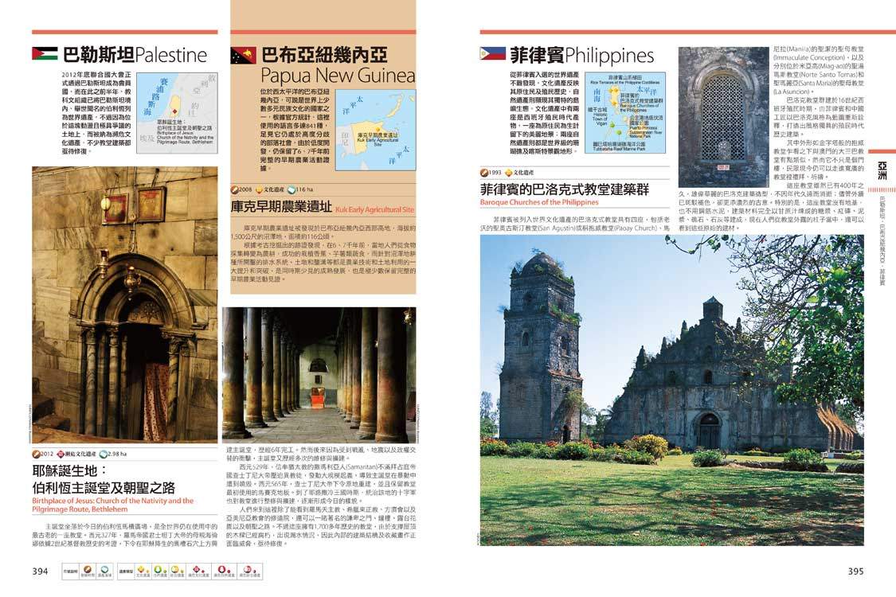The height and width of the screenshot is (597, 896).
Task: Click the Palestine flag icon
Action: coord(45,54)
